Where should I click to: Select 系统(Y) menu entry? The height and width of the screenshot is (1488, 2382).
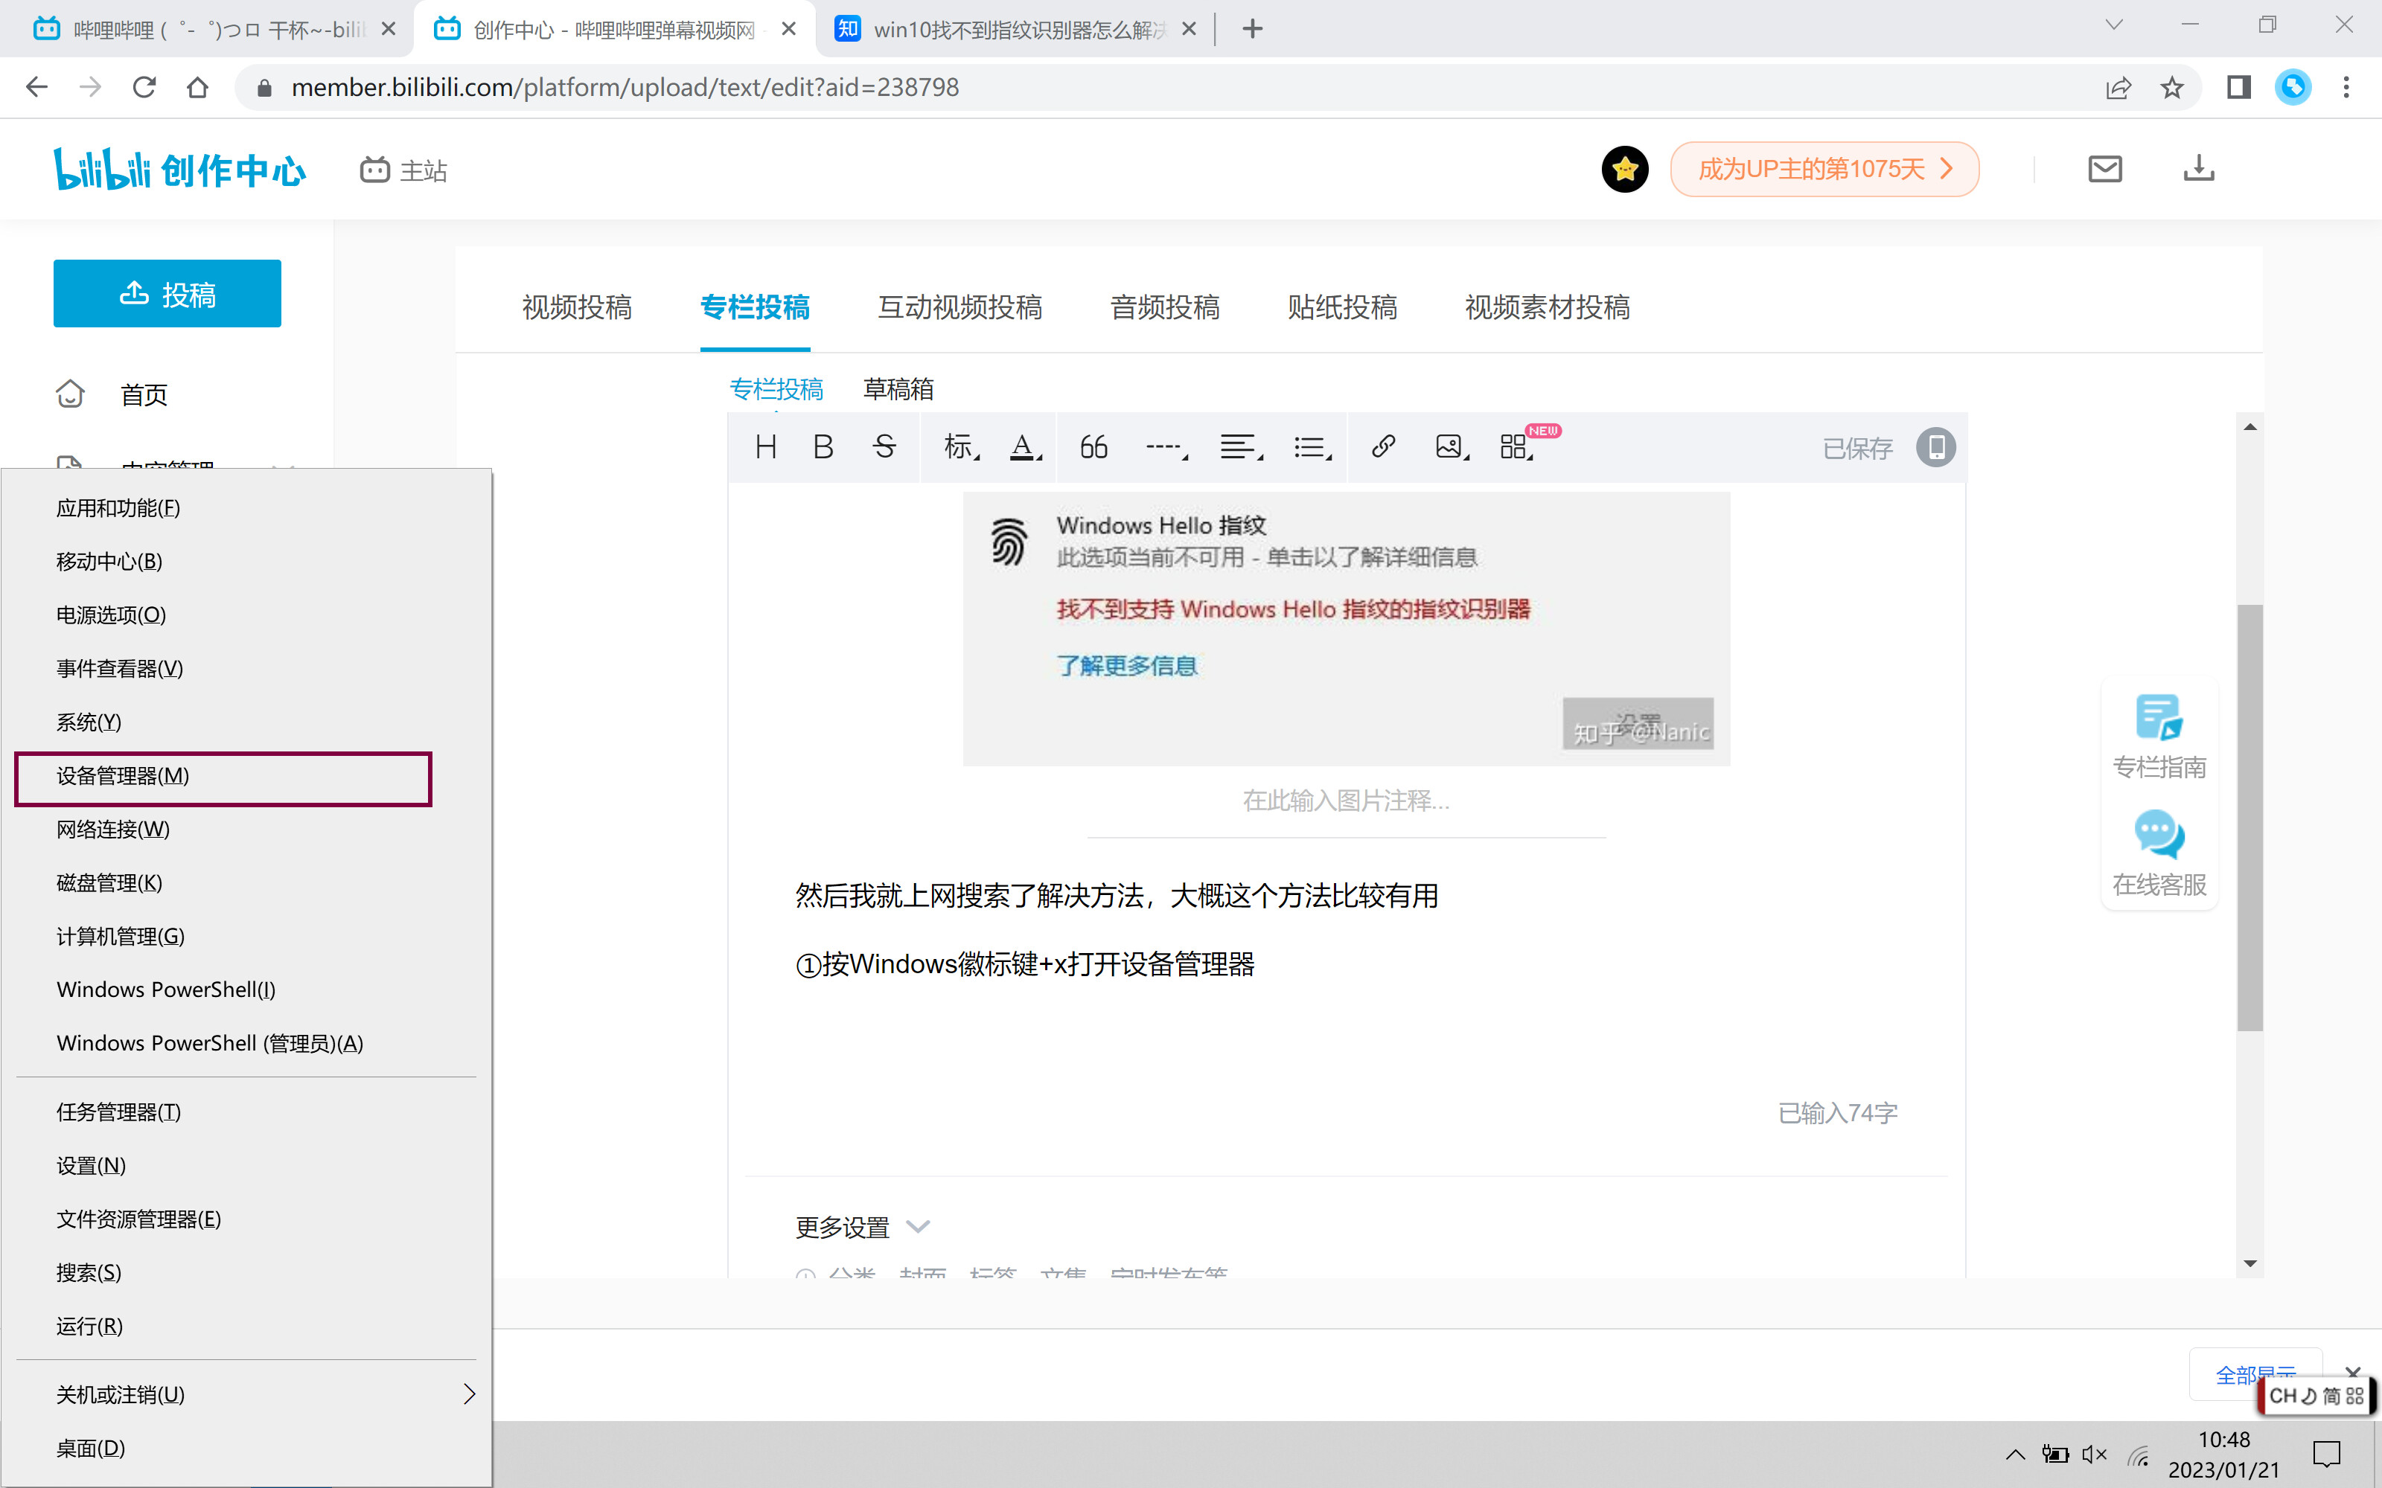click(x=246, y=722)
